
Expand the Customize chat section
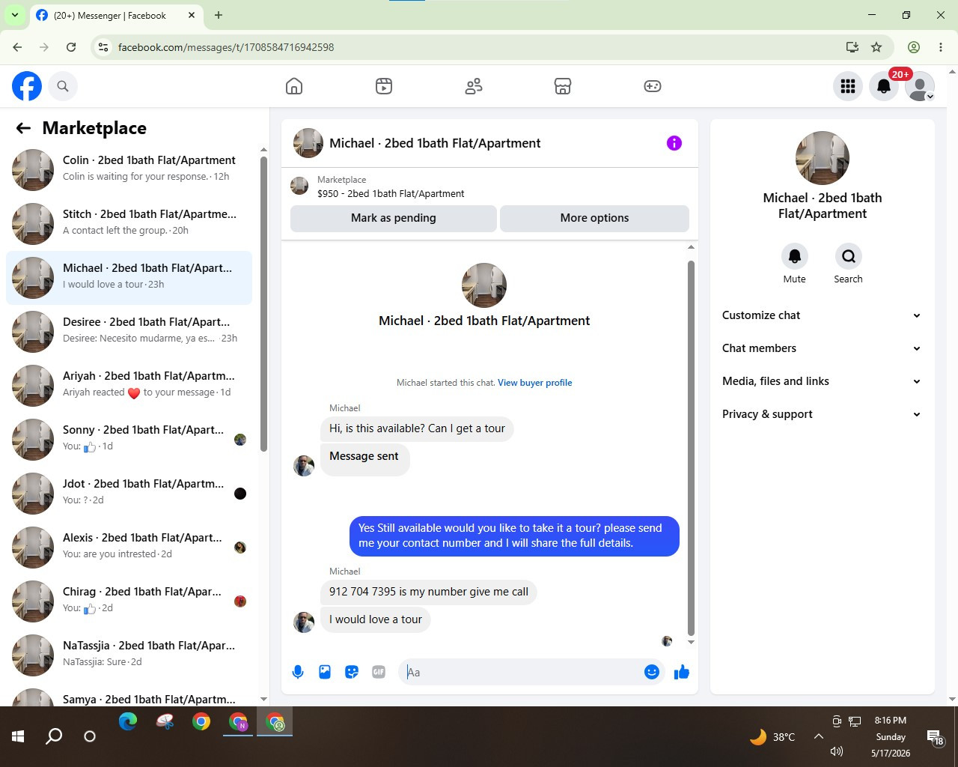[x=822, y=315]
